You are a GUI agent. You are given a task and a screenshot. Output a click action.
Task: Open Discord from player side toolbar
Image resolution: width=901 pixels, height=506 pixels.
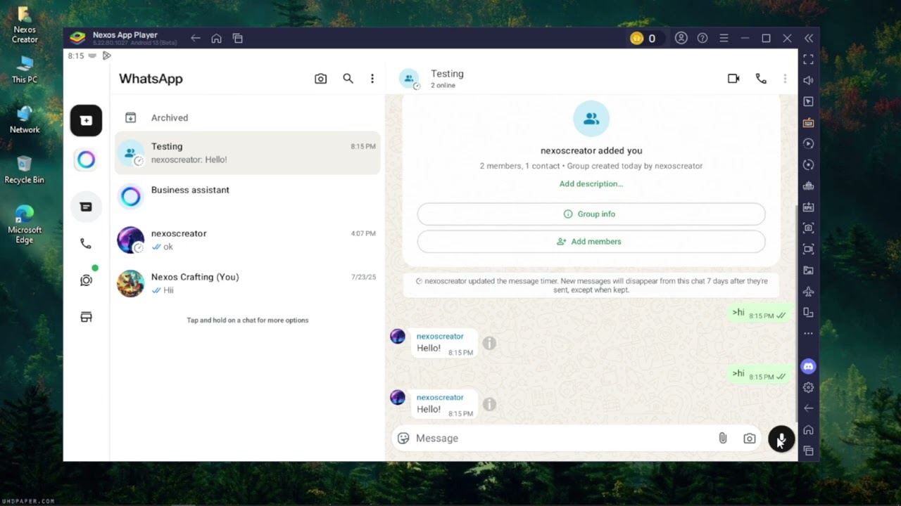click(x=808, y=366)
